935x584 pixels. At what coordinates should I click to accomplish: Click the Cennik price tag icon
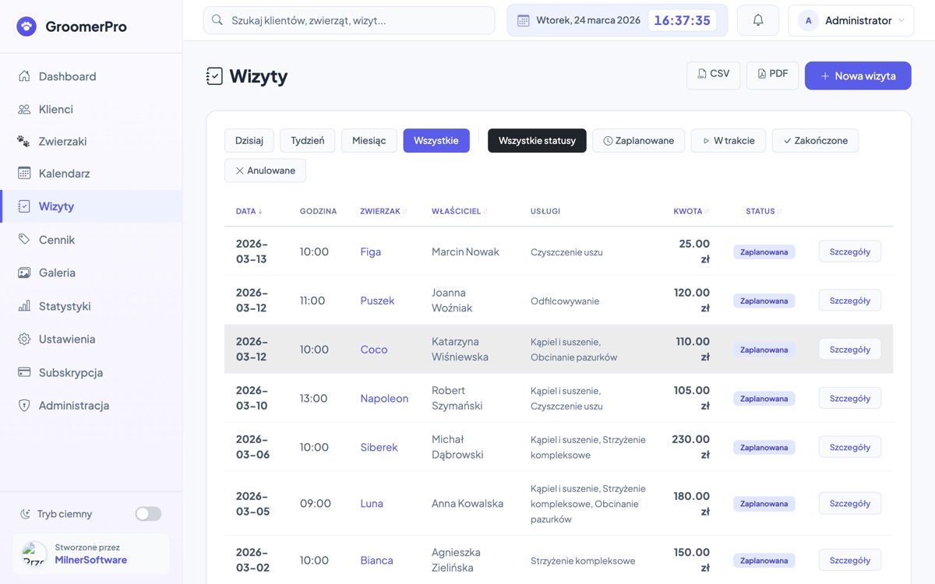[24, 240]
